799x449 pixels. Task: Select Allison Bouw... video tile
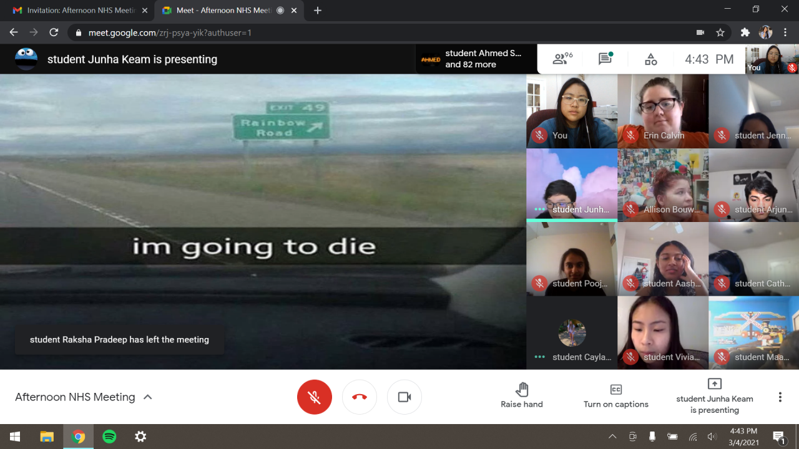(663, 185)
